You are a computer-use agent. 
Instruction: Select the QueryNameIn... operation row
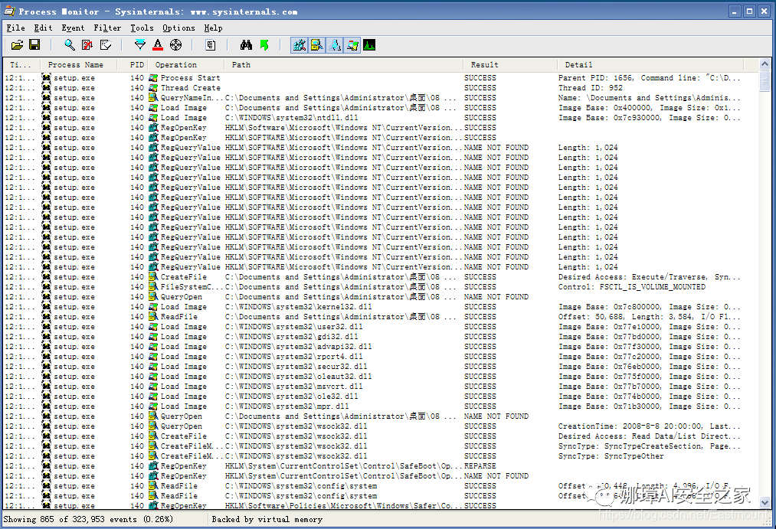pyautogui.click(x=381, y=97)
